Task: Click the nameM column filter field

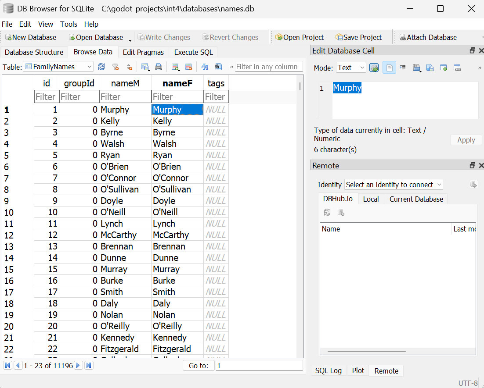Action: point(125,96)
